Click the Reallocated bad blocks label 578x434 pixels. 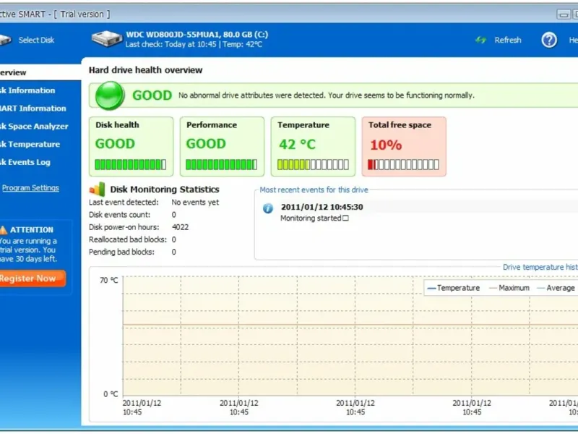pos(128,239)
